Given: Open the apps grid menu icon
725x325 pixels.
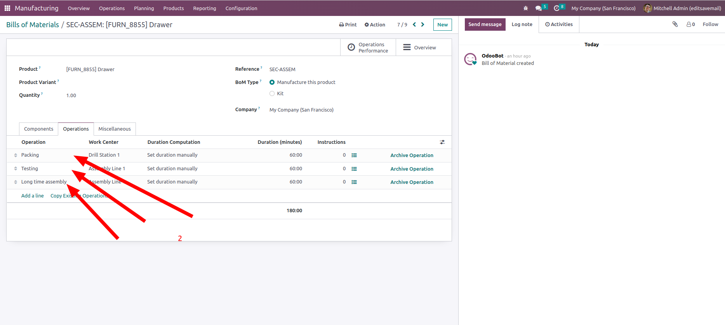Looking at the screenshot, I should pos(7,8).
